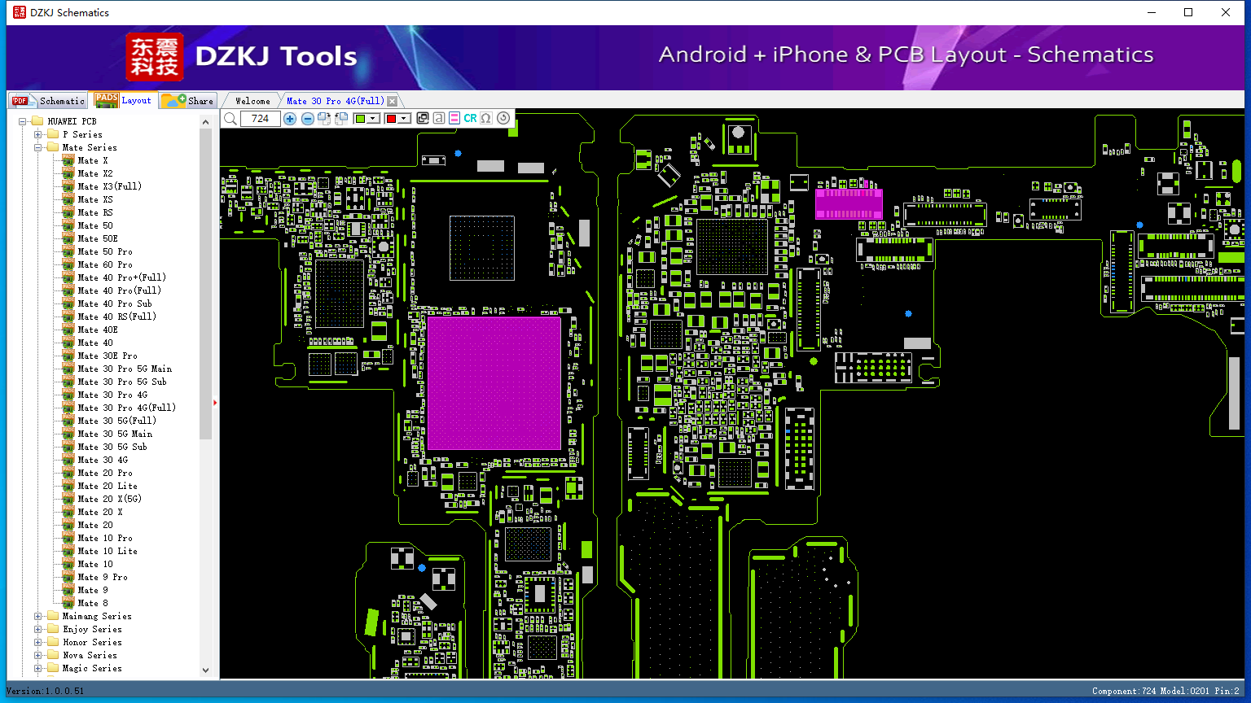Image resolution: width=1251 pixels, height=703 pixels.
Task: Expand the Magic Series folder
Action: [x=37, y=669]
